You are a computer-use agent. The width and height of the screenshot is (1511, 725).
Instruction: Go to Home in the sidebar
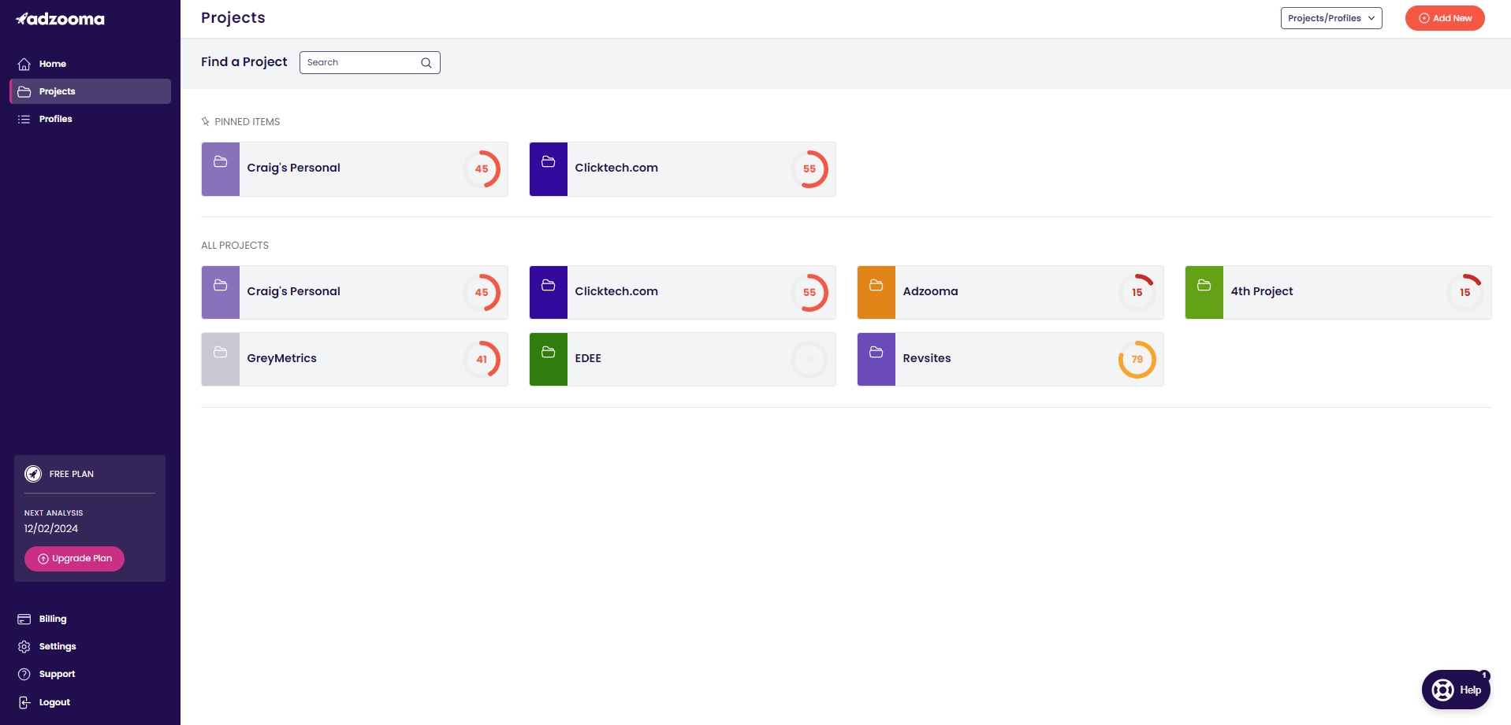(90, 64)
